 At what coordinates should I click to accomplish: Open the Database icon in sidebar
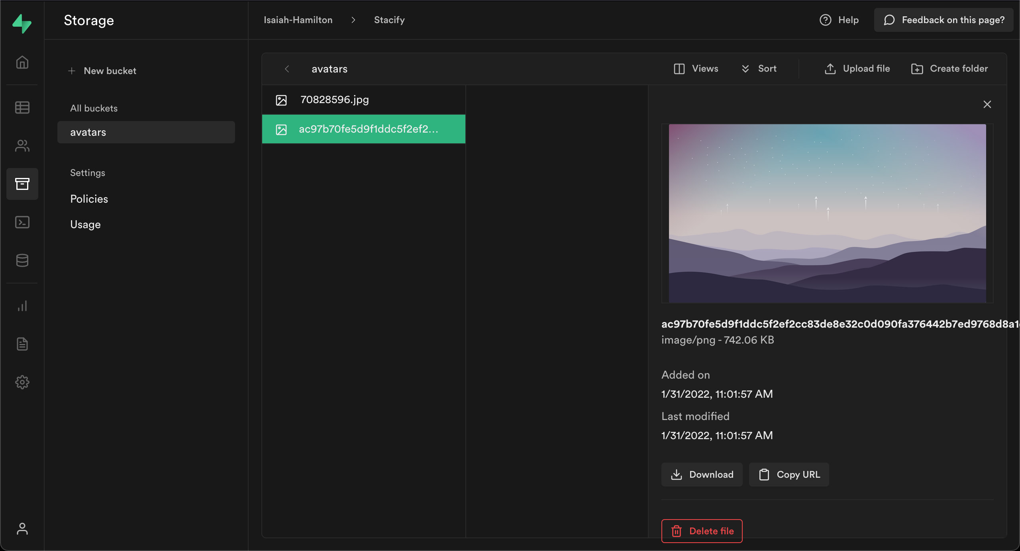[x=22, y=260]
